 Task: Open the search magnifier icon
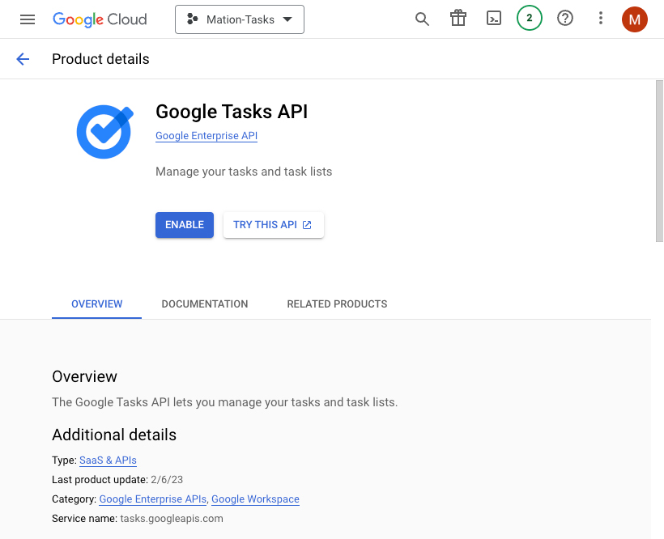[422, 19]
